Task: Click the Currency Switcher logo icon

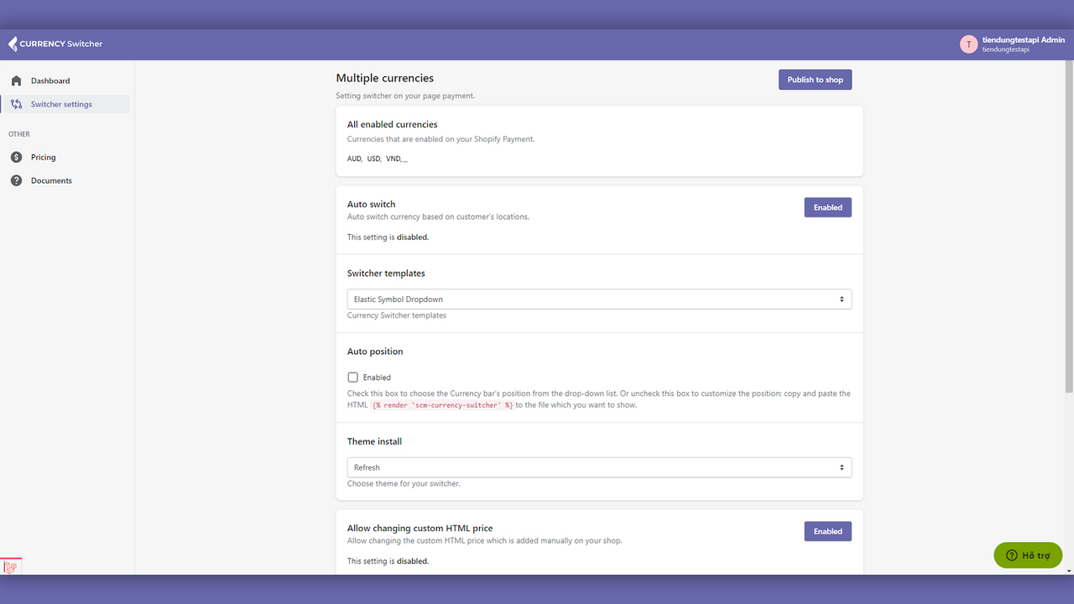Action: pos(13,44)
